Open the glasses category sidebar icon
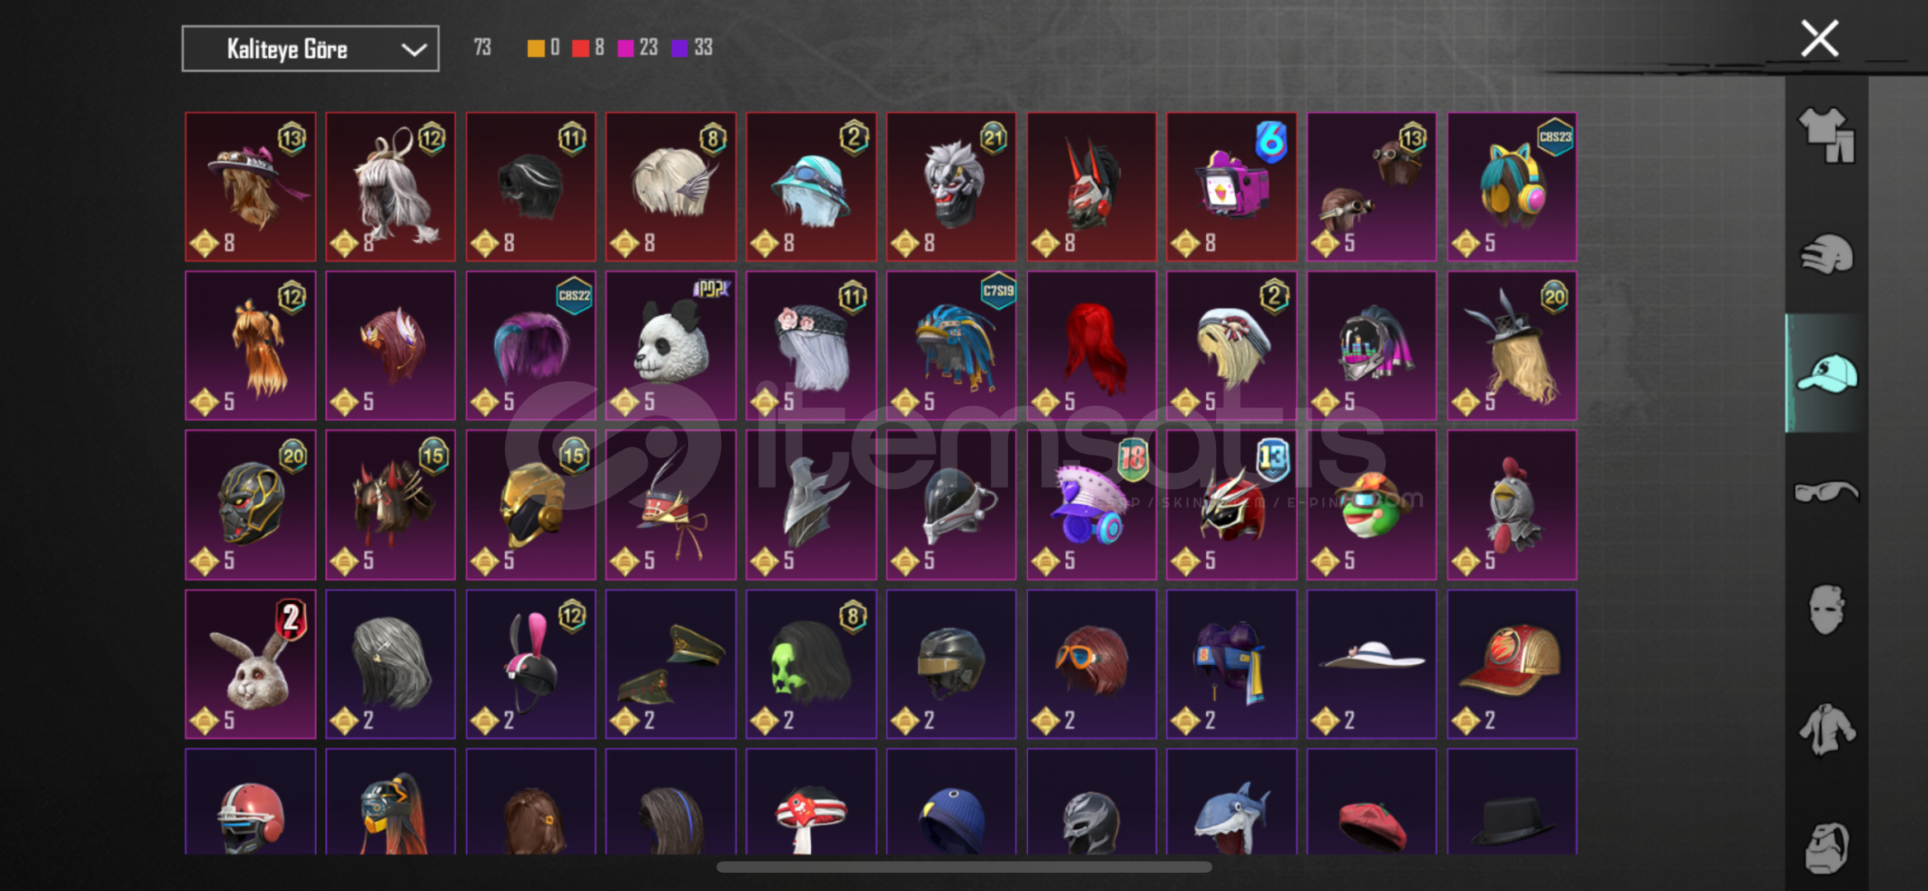Screen dimensions: 1928x891 click(1827, 492)
